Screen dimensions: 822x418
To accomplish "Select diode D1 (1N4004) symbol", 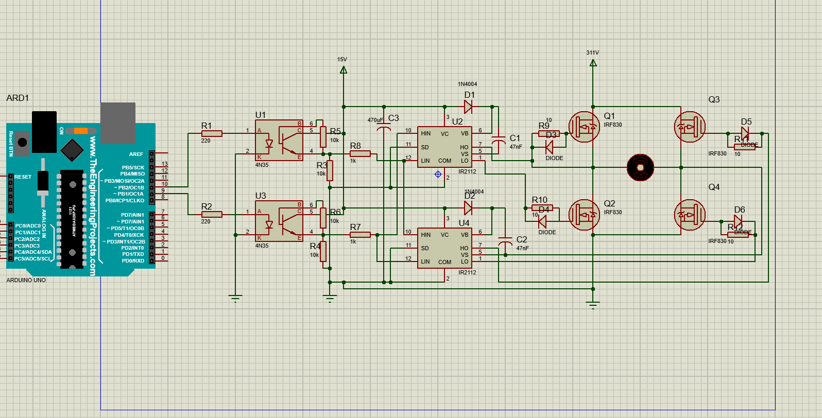I will tap(468, 107).
